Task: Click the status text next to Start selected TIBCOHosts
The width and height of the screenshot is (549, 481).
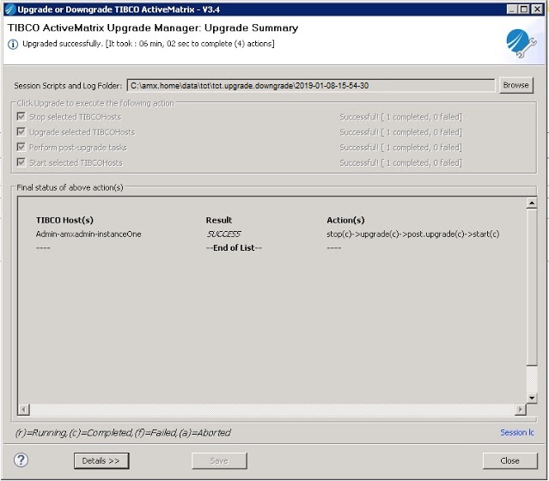Action: [400, 163]
